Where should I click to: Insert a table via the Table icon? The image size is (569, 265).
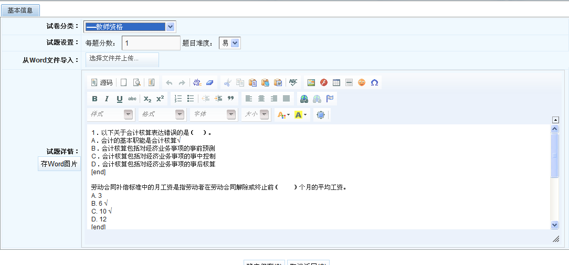click(336, 83)
